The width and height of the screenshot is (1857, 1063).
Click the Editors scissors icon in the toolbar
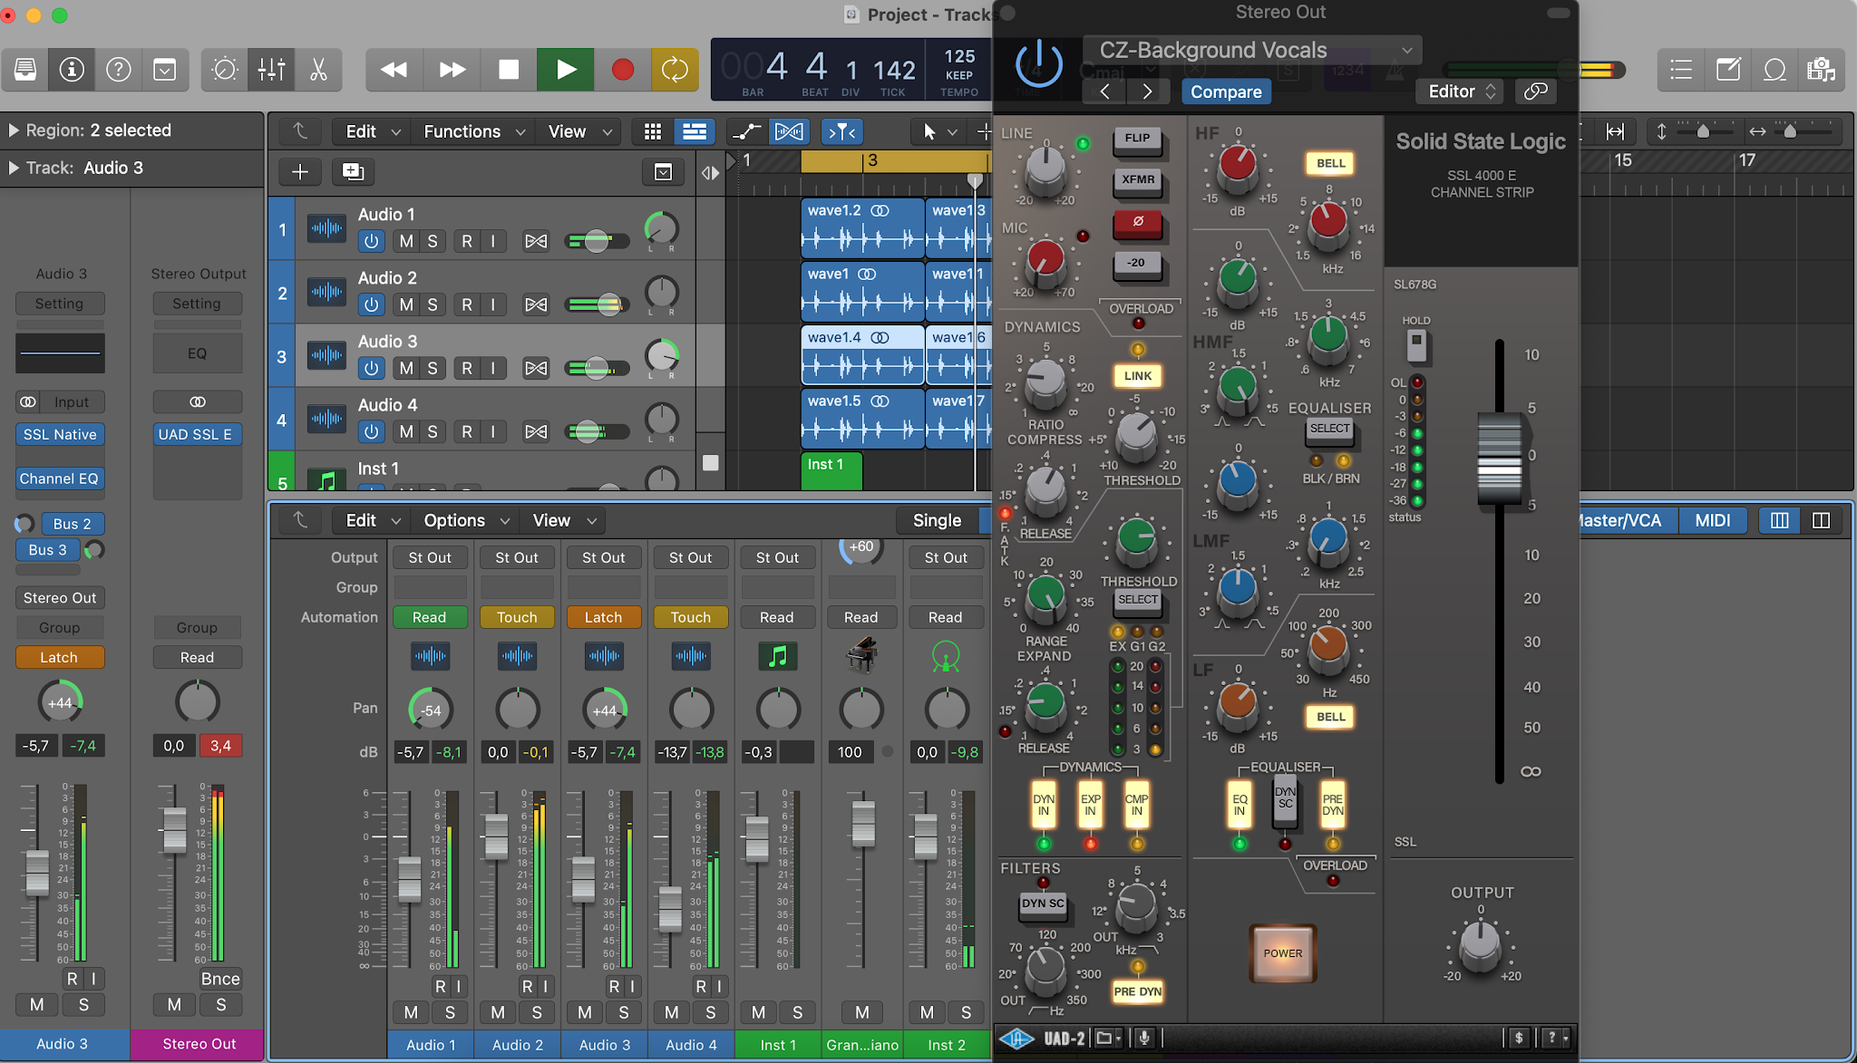pos(317,69)
